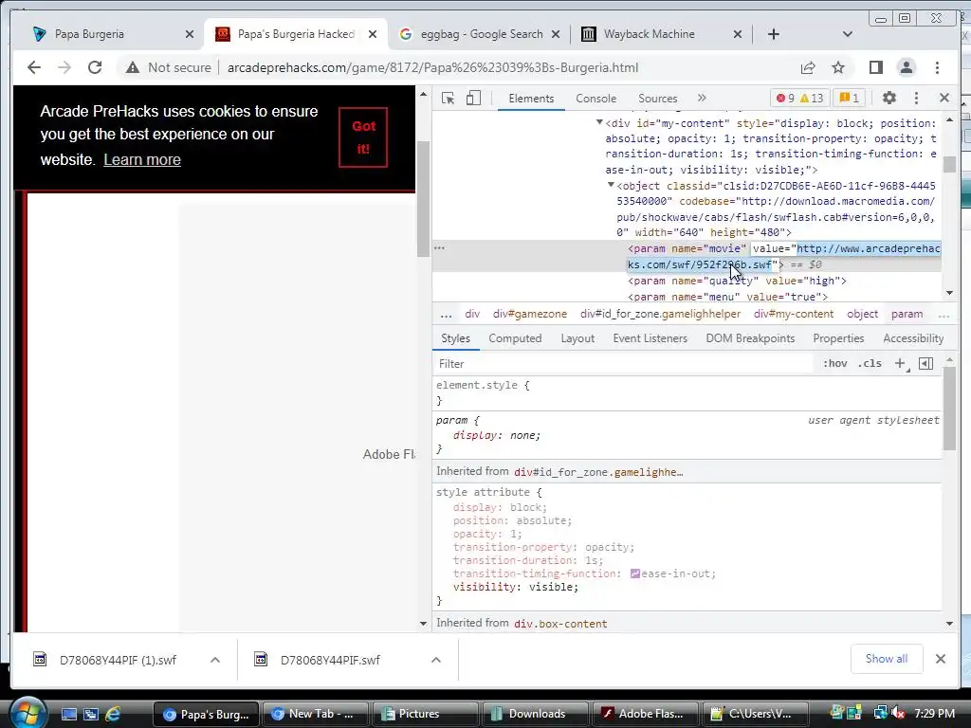
Task: Click Show all downloads button
Action: [887, 659]
